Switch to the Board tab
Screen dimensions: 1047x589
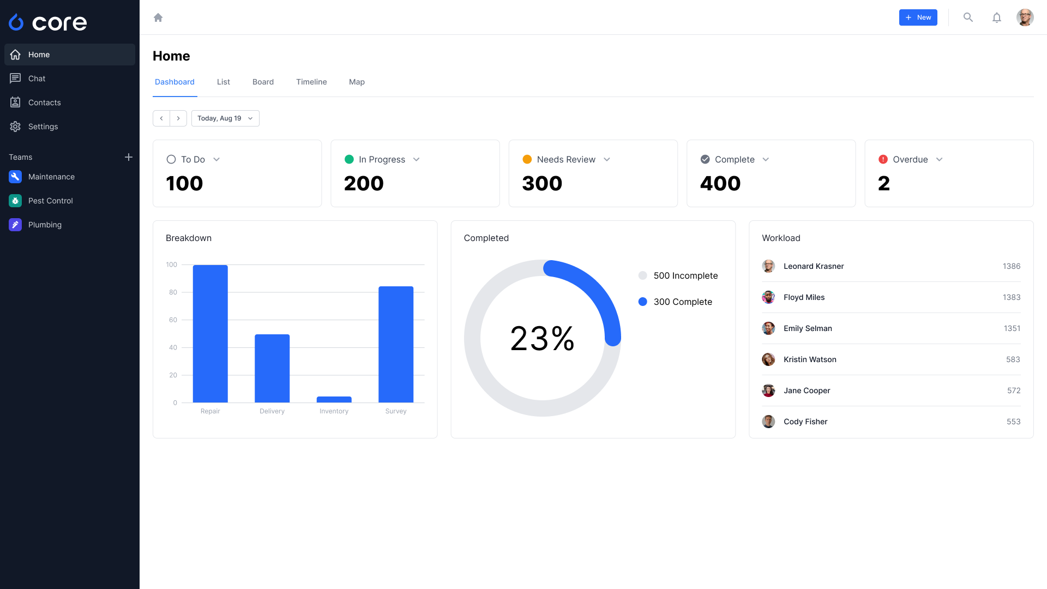point(263,82)
